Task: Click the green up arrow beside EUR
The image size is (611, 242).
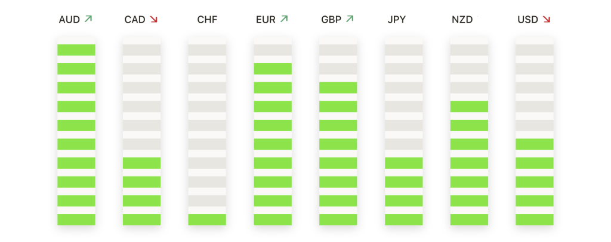Action: tap(284, 18)
